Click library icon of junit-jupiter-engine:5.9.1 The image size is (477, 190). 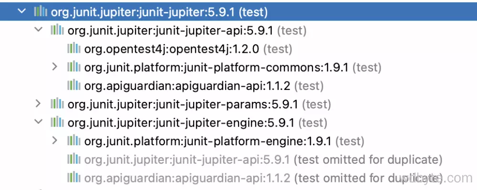pos(57,122)
